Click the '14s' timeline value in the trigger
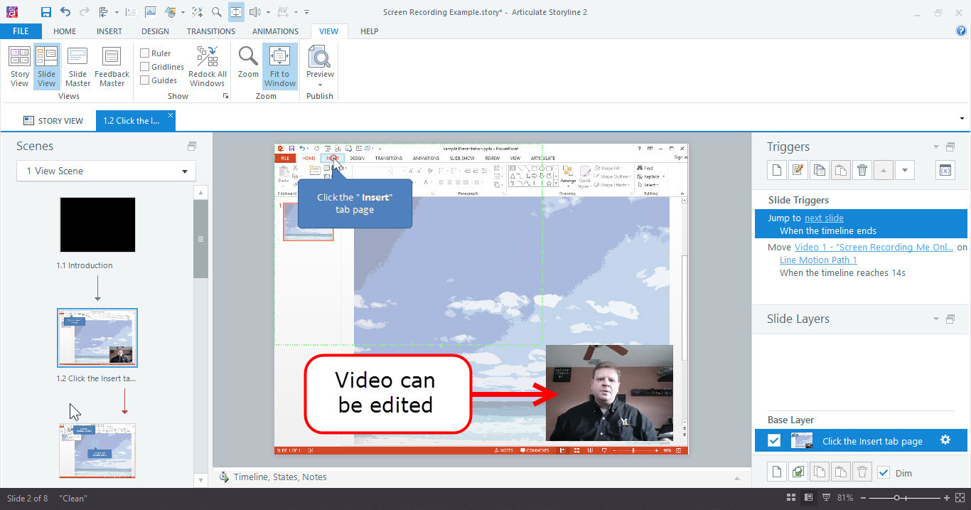 [x=898, y=273]
